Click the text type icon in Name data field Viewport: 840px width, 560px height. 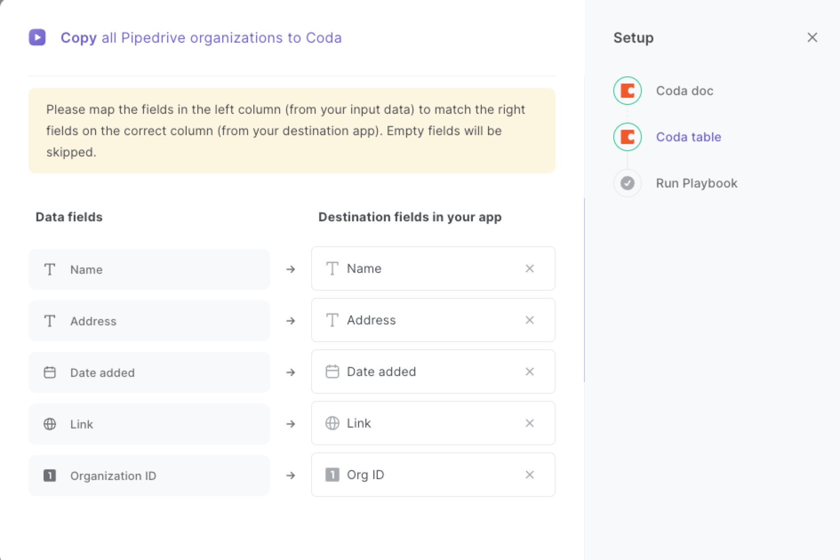pyautogui.click(x=50, y=269)
